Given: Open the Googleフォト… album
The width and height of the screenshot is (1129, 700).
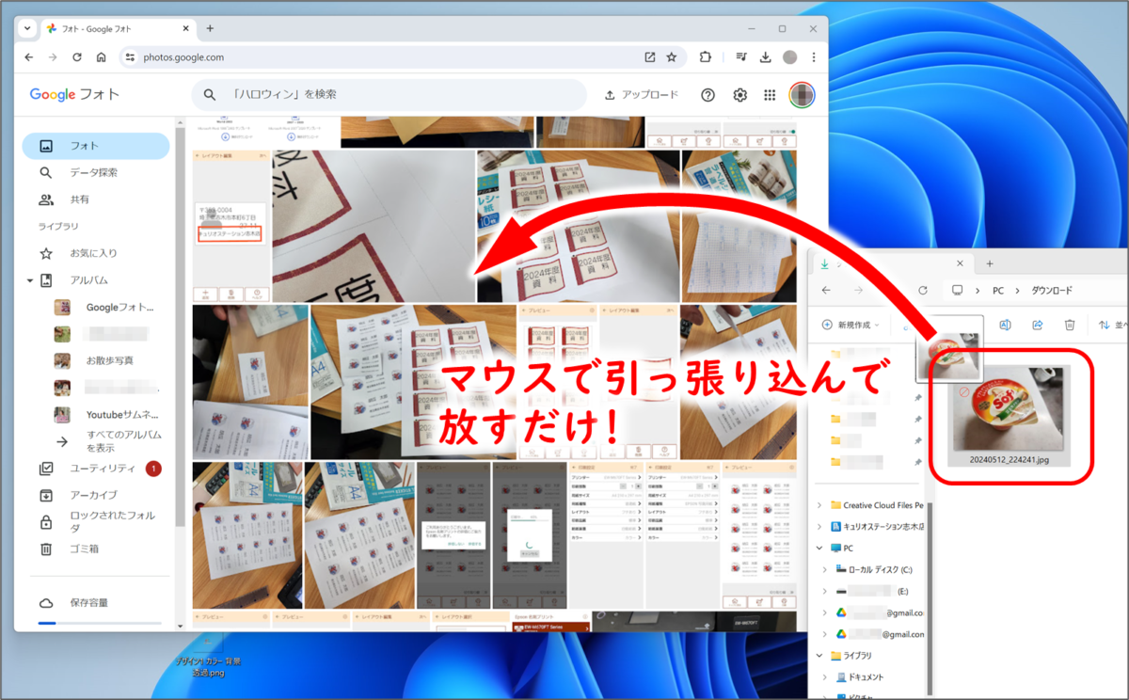Looking at the screenshot, I should pyautogui.click(x=103, y=307).
